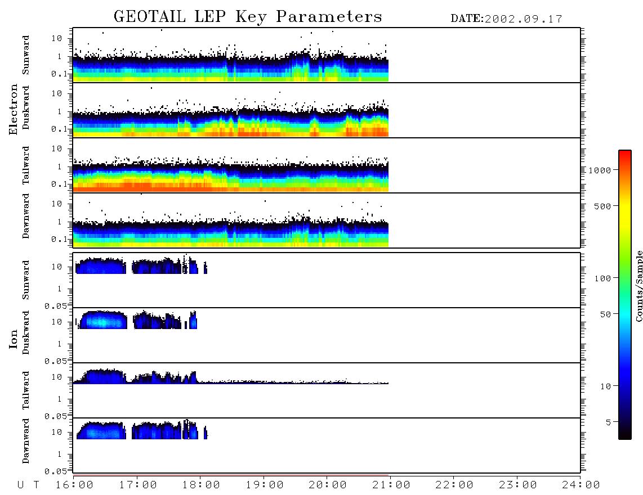
Task: Click the Electron Dawnward axis label
Action: pyautogui.click(x=26, y=216)
